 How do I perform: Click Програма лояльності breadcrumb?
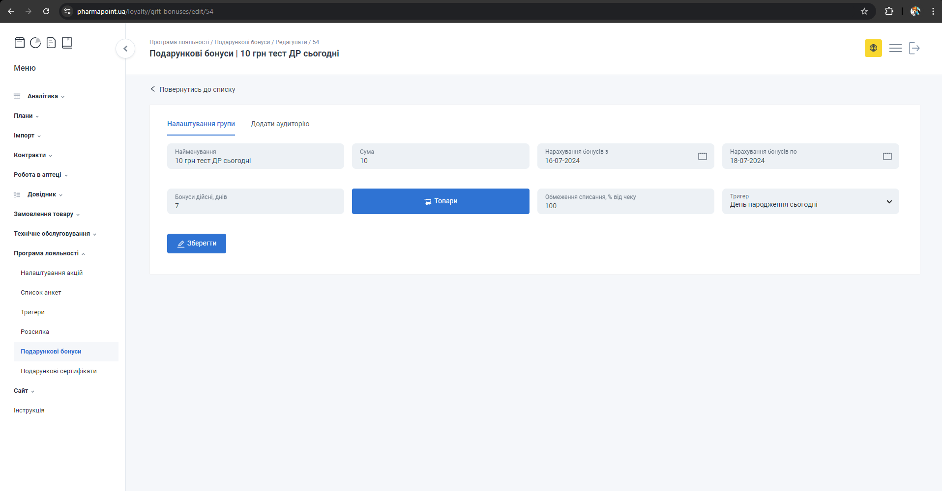[179, 42]
